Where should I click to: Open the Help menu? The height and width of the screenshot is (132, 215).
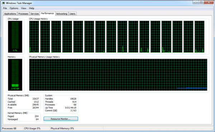(32, 8)
